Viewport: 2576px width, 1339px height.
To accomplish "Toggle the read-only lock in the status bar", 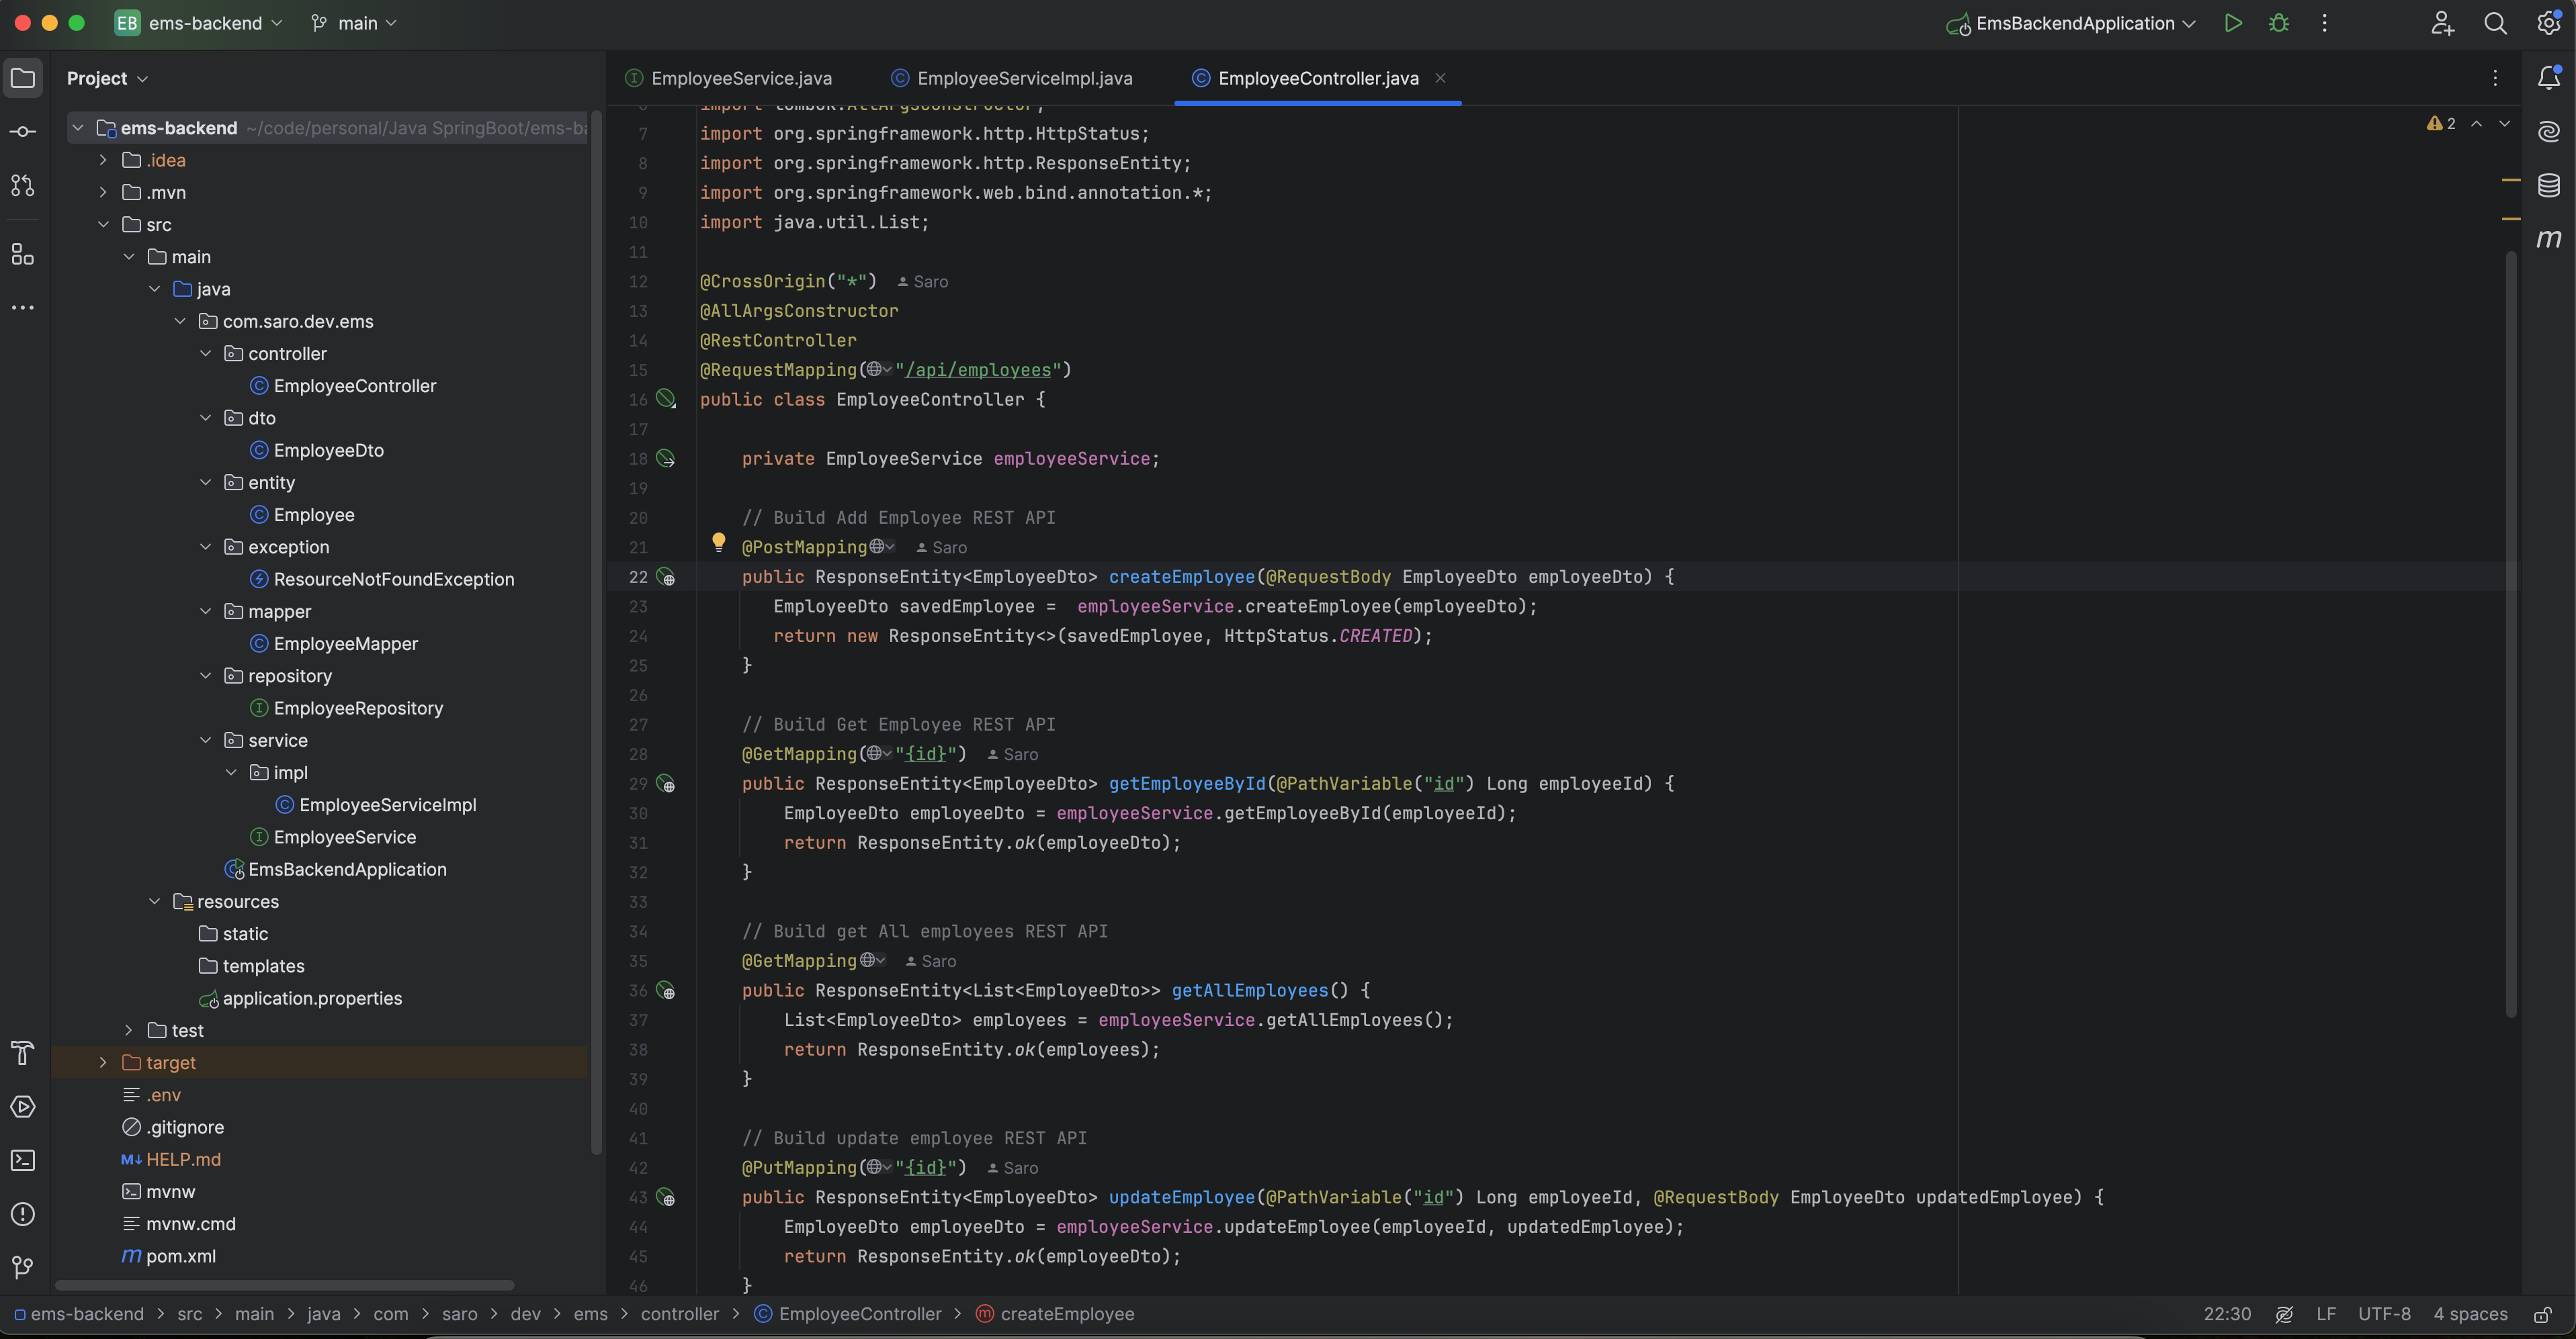I will click(x=2542, y=1314).
